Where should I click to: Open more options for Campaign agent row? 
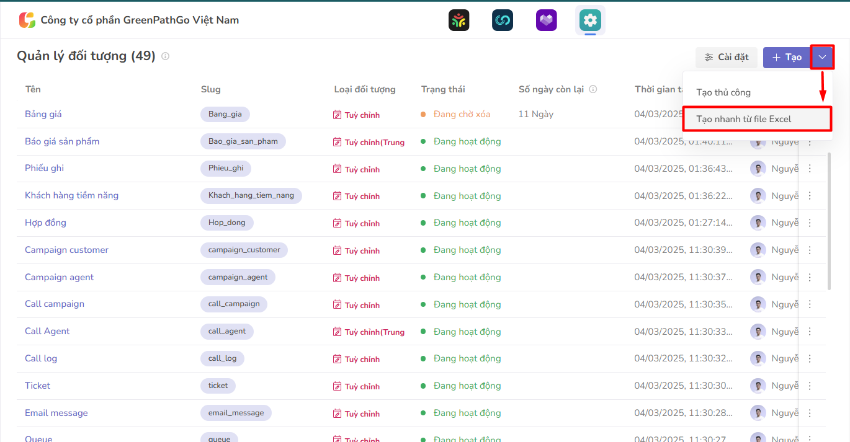pyautogui.click(x=810, y=278)
